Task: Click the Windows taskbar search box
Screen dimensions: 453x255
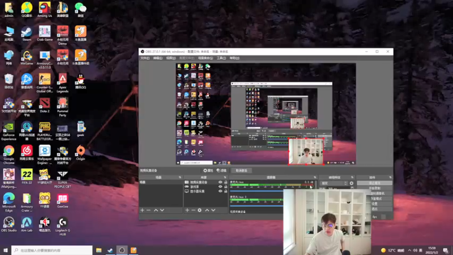Action: click(x=52, y=250)
